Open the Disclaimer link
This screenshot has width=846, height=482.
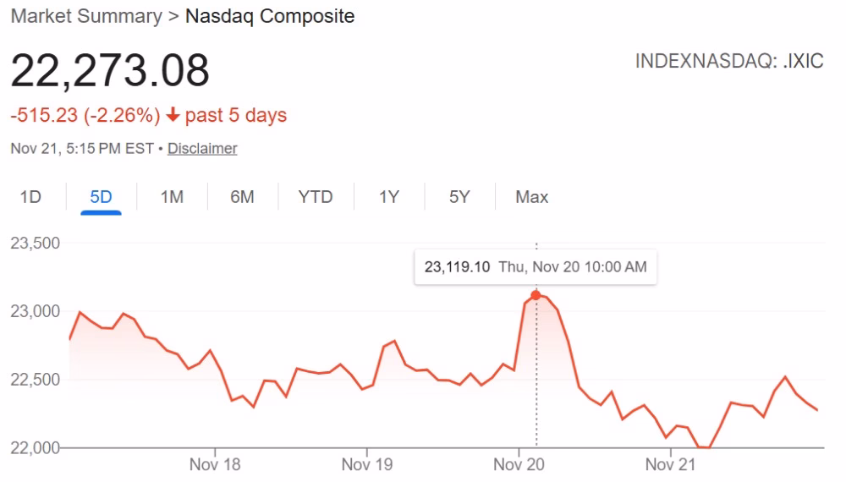tap(202, 149)
